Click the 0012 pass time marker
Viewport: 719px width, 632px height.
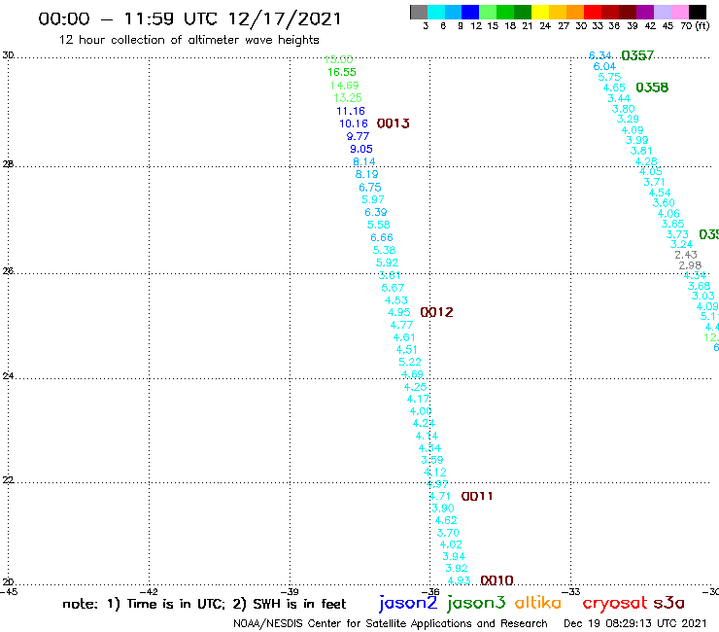[x=436, y=312]
